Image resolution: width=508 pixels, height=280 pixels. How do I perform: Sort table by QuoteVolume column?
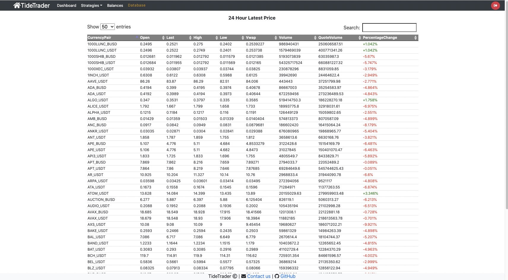(340, 38)
